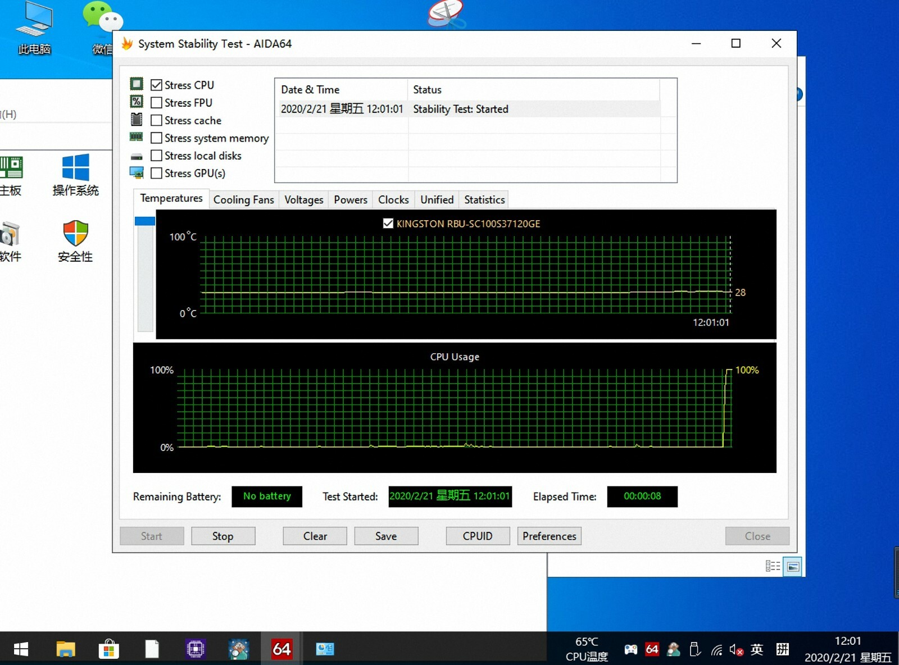This screenshot has height=665, width=899.
Task: Open Microsoft Store from the taskbar
Action: click(108, 649)
